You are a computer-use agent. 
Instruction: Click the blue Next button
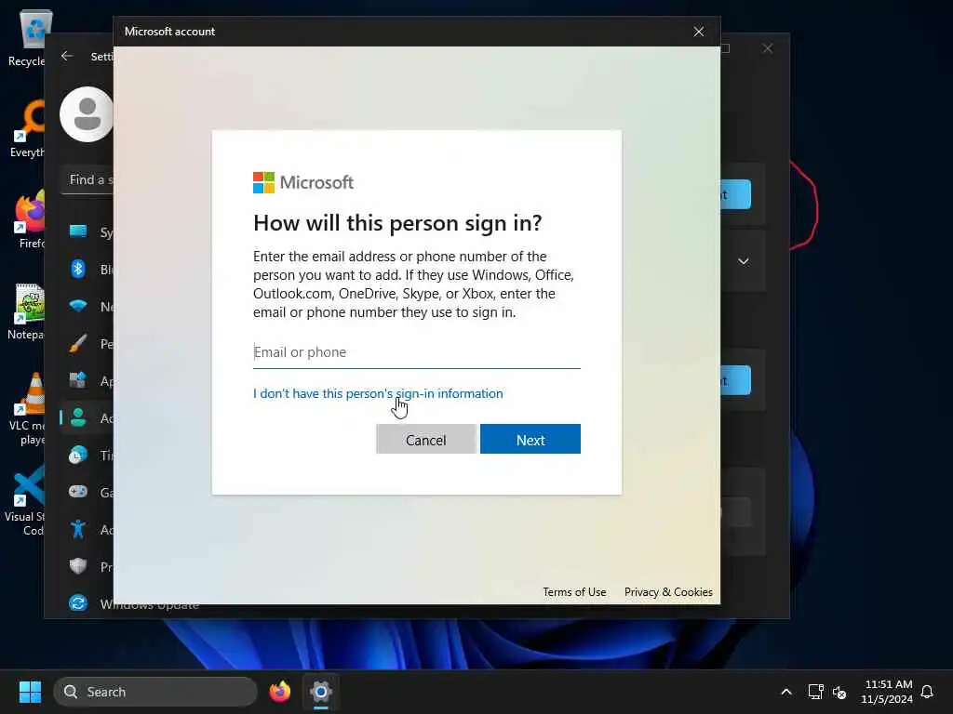(530, 439)
